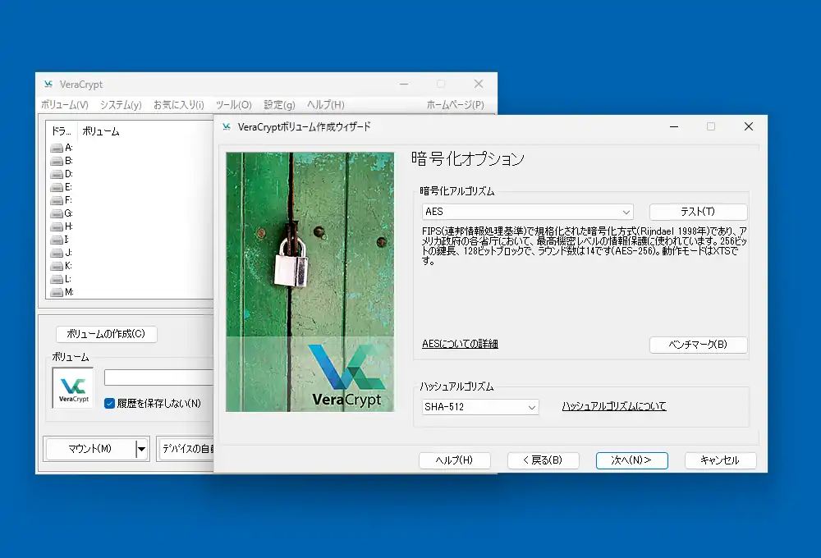Click the VeraCrypt logo beside the volume path field
The image size is (821, 558).
click(71, 387)
